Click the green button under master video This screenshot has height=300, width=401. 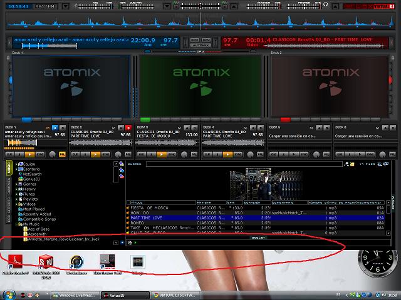[145, 119]
